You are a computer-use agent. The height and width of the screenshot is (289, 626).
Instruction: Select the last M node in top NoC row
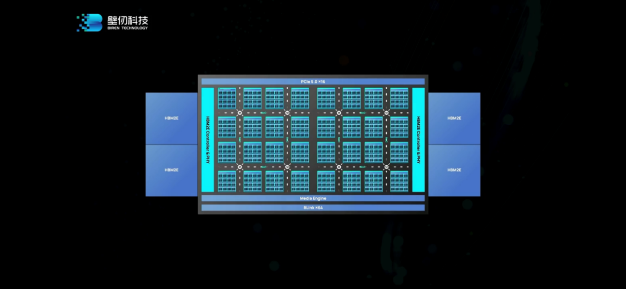click(387, 113)
